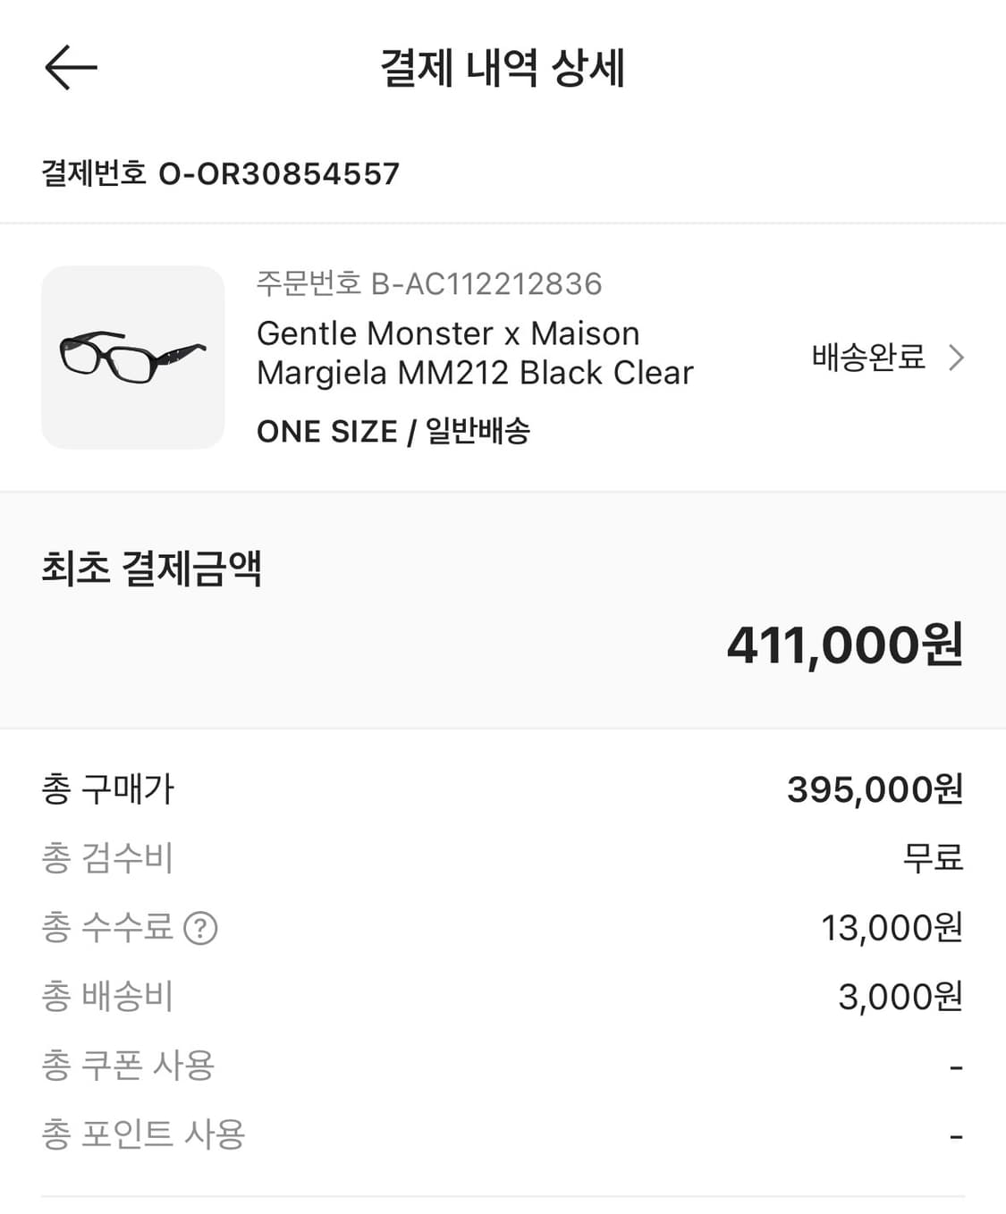Expand the chevron next to 배송완료
Viewport: 1006px width, 1214px height.
[956, 358]
